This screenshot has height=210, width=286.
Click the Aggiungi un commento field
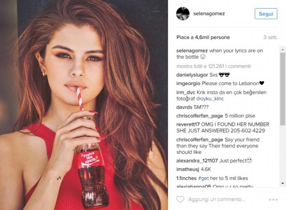click(x=217, y=199)
